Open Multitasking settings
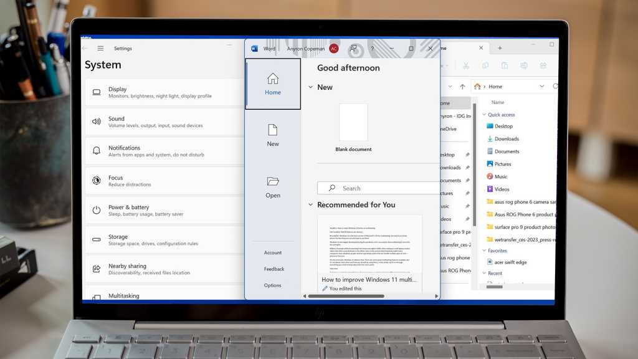The width and height of the screenshot is (638, 359). pos(164,294)
